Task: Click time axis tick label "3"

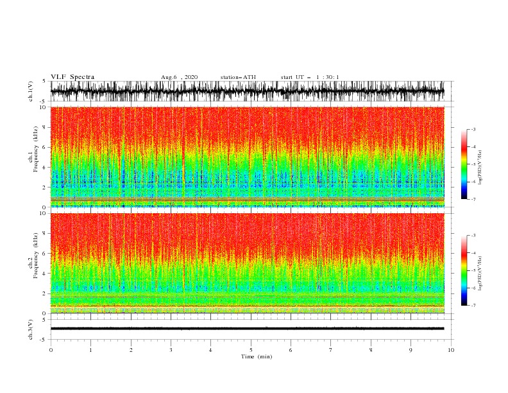Action: 171,350
